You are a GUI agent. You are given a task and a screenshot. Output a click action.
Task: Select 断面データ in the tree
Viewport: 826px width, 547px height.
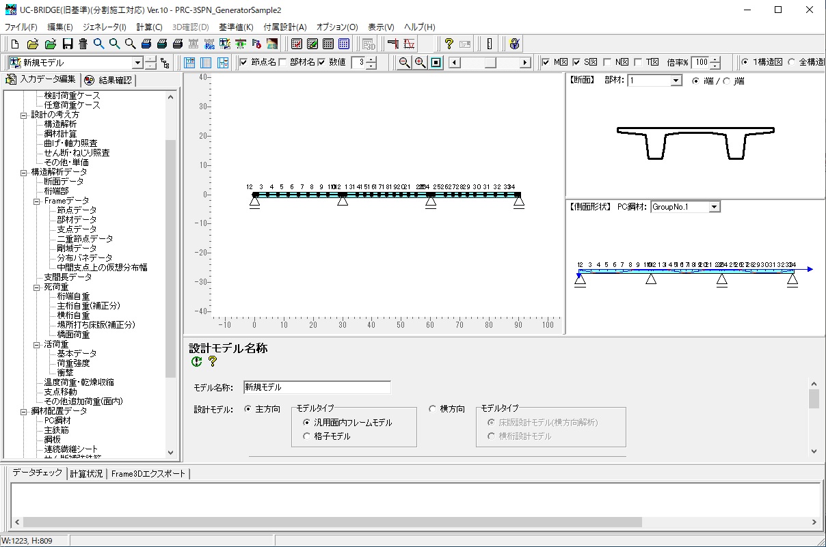(x=64, y=182)
